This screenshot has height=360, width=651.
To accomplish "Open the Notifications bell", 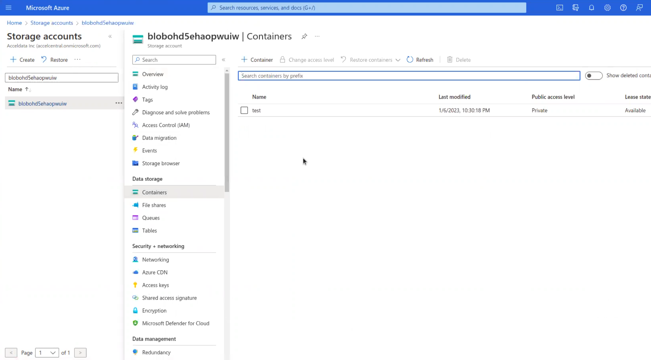I will tap(592, 8).
